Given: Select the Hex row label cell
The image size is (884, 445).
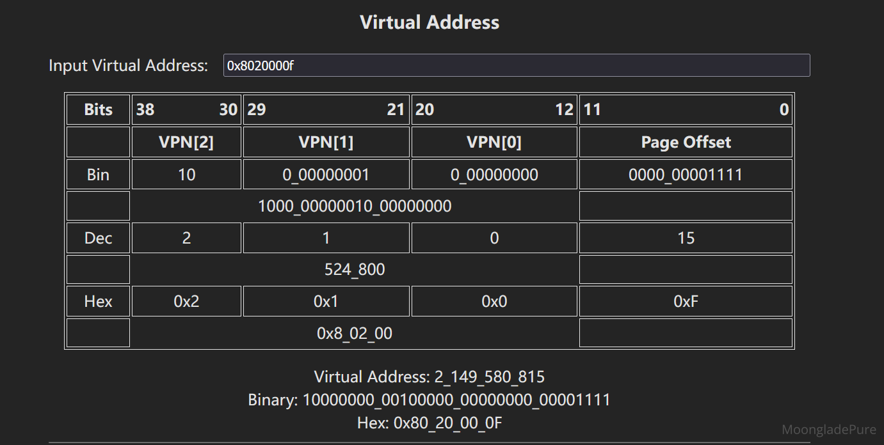Looking at the screenshot, I should [98, 301].
